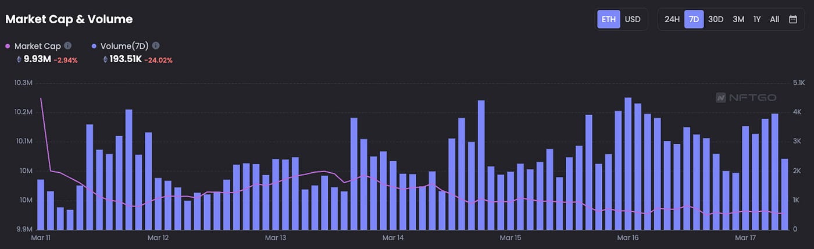The height and width of the screenshot is (249, 814).
Task: Click the 10.3M left axis label
Action: 23,83
